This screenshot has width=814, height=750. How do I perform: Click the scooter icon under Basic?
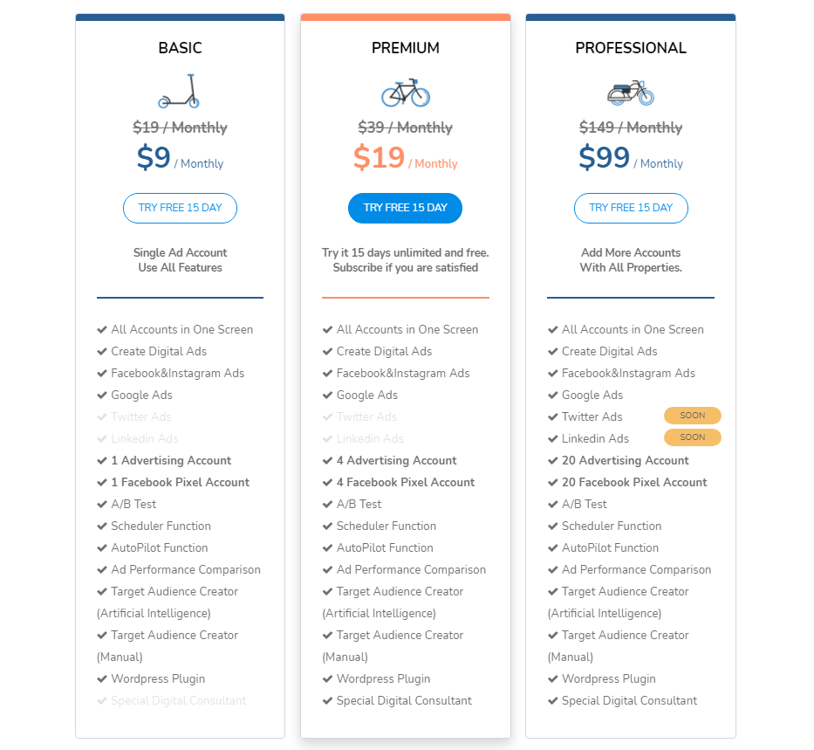[180, 92]
